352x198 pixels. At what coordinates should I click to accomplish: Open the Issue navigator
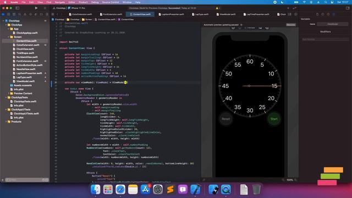[x=25, y=14]
